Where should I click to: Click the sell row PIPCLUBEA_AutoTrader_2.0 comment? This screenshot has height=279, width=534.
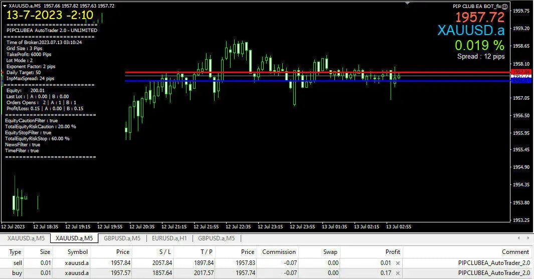coord(494,263)
